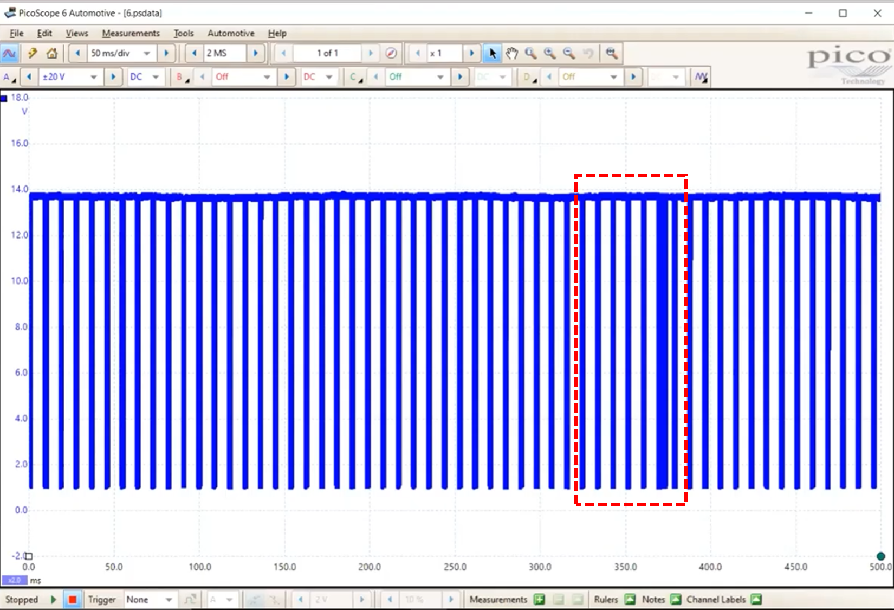Decrease timebase with left arrow near 50 ms/div
Viewport: 894px width, 610px height.
click(77, 53)
